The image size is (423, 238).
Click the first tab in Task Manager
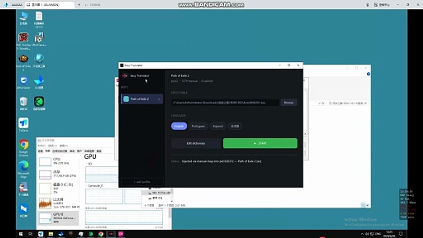(40, 151)
